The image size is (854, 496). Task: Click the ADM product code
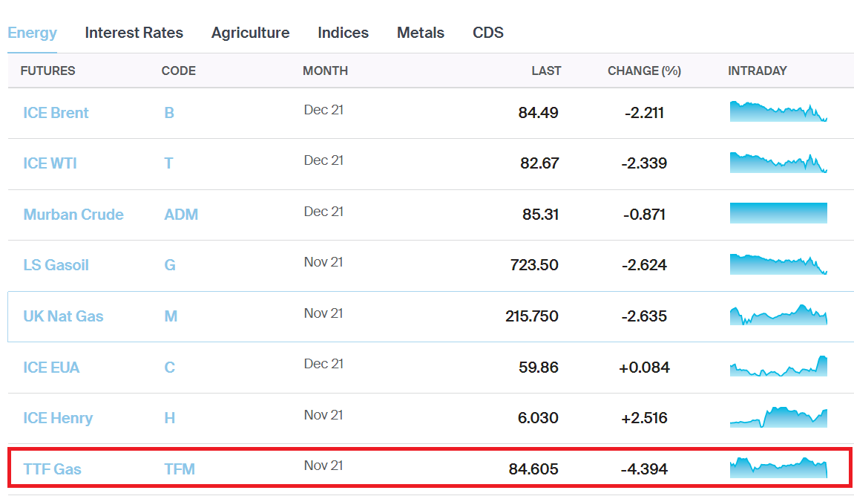coord(180,215)
